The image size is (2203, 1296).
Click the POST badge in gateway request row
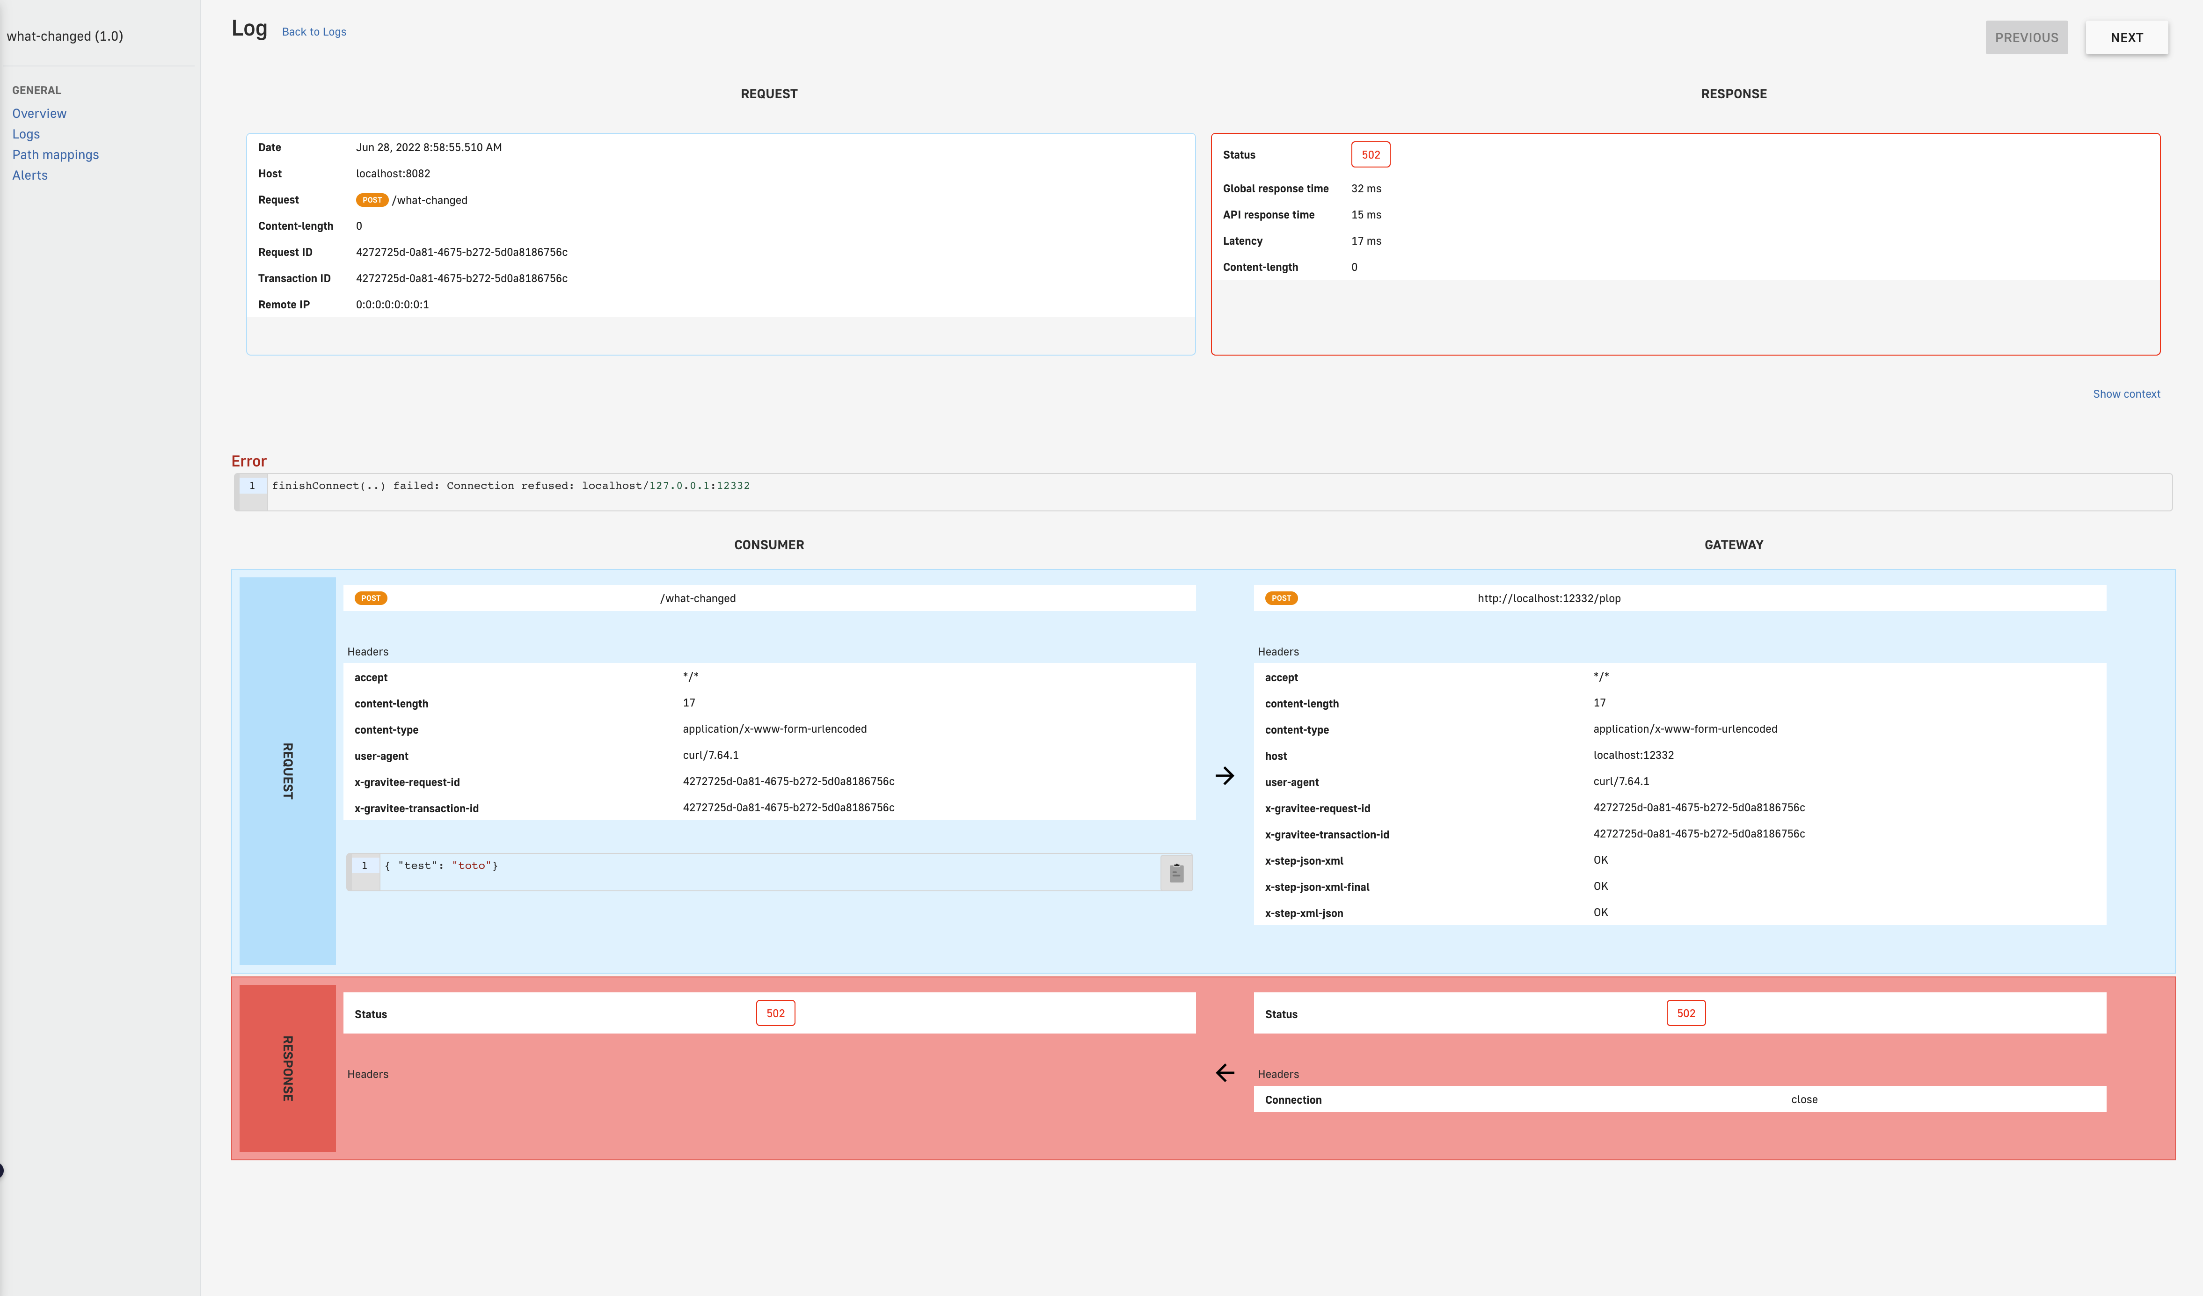click(x=1281, y=598)
